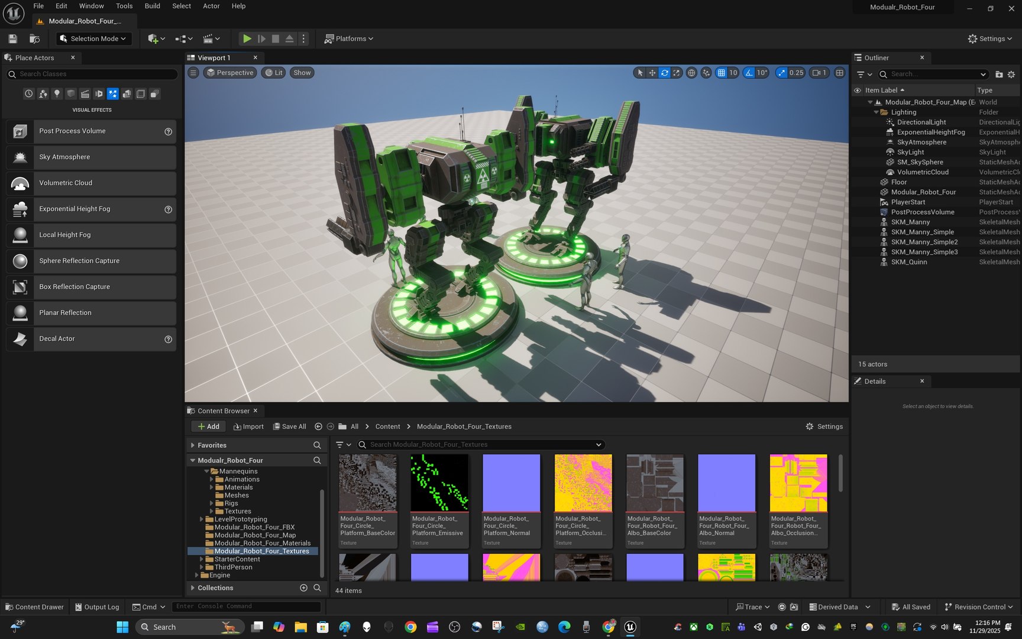Image resolution: width=1022 pixels, height=639 pixels.
Task: Click Post Process Volume help icon
Action: tap(168, 131)
